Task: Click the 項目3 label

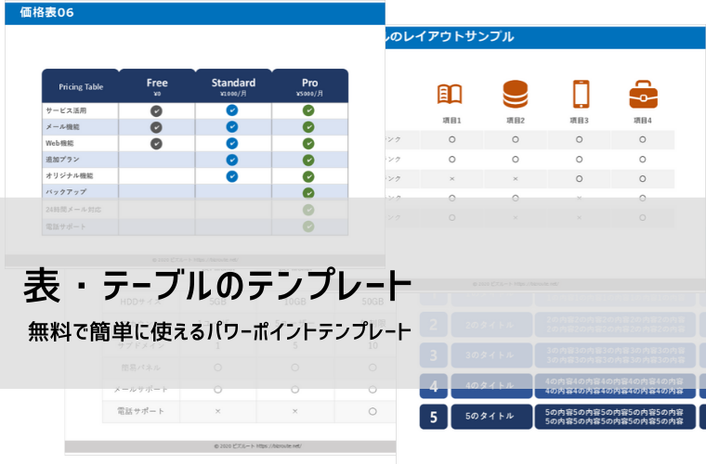Action: (579, 121)
